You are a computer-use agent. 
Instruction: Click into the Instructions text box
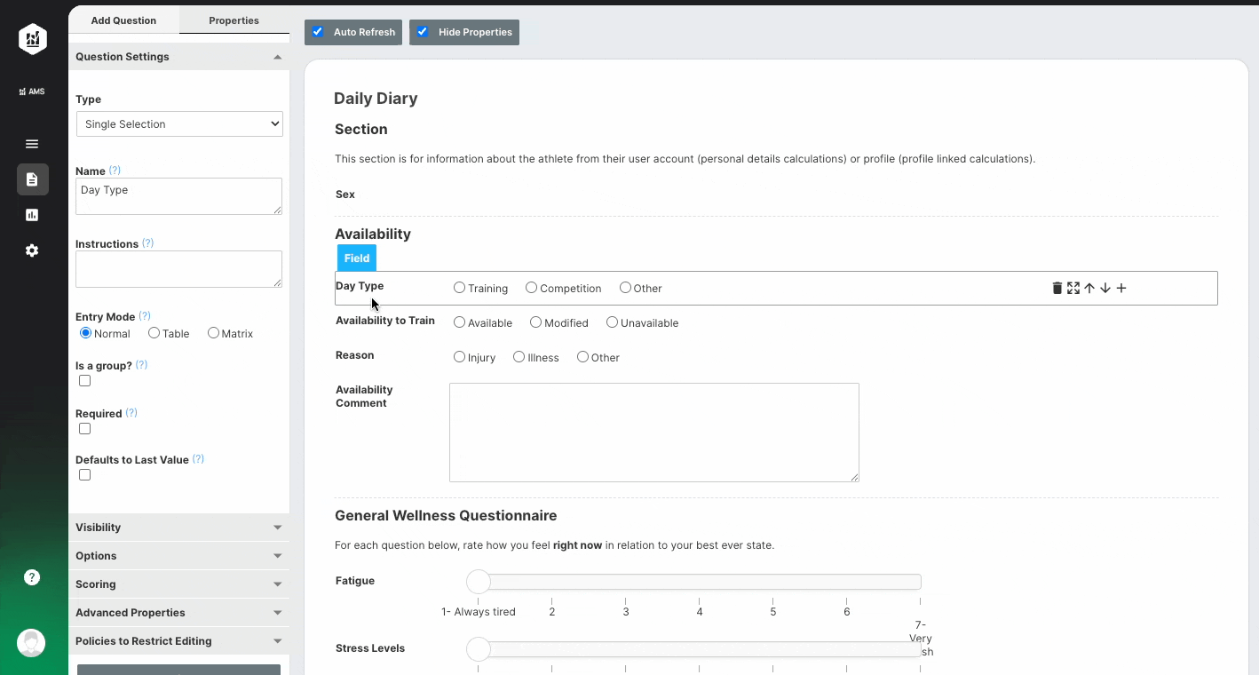point(179,269)
